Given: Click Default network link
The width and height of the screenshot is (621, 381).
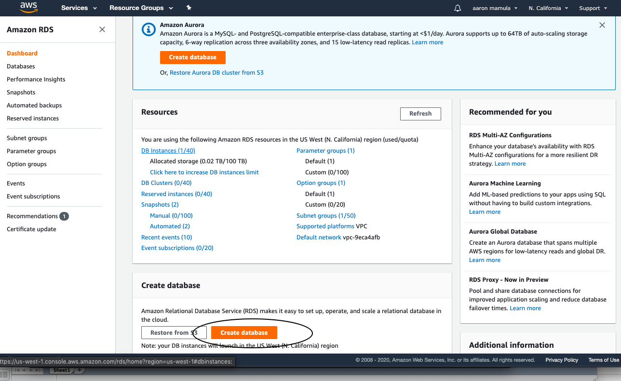Looking at the screenshot, I should [319, 237].
